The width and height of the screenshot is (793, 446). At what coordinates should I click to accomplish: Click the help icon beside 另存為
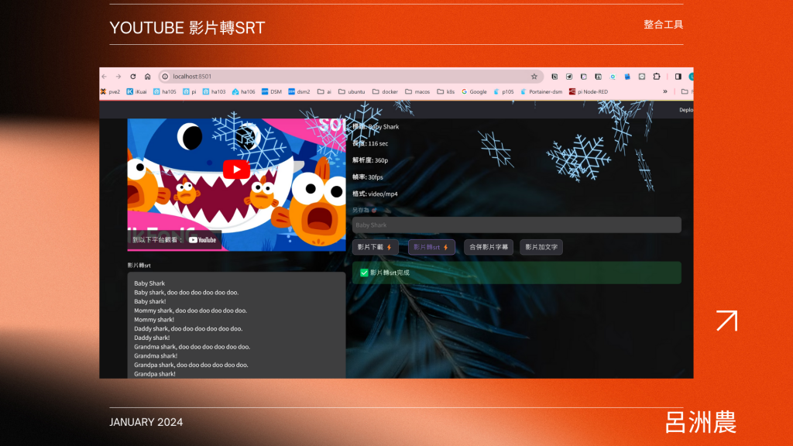pos(374,210)
